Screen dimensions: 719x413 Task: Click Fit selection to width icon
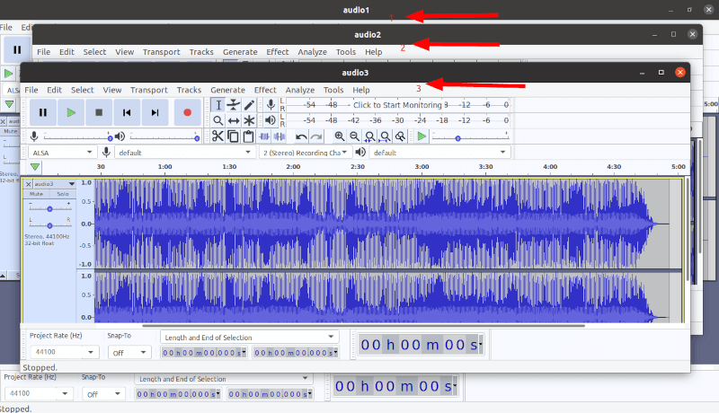pos(369,136)
